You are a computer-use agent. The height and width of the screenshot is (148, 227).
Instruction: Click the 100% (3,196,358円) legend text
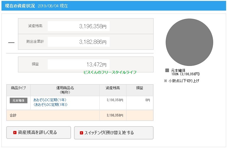coord(186,74)
